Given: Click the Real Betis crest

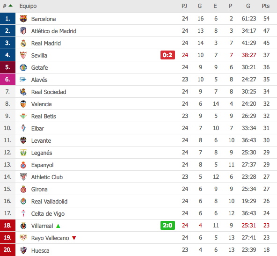Looking at the screenshot, I should pyautogui.click(x=23, y=116).
